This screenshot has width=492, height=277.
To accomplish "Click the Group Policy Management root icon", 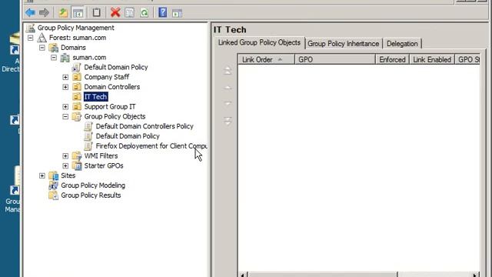I will click(31, 28).
